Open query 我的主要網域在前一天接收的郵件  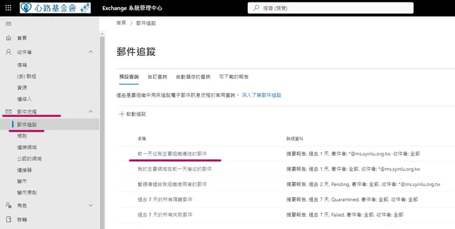pyautogui.click(x=175, y=169)
